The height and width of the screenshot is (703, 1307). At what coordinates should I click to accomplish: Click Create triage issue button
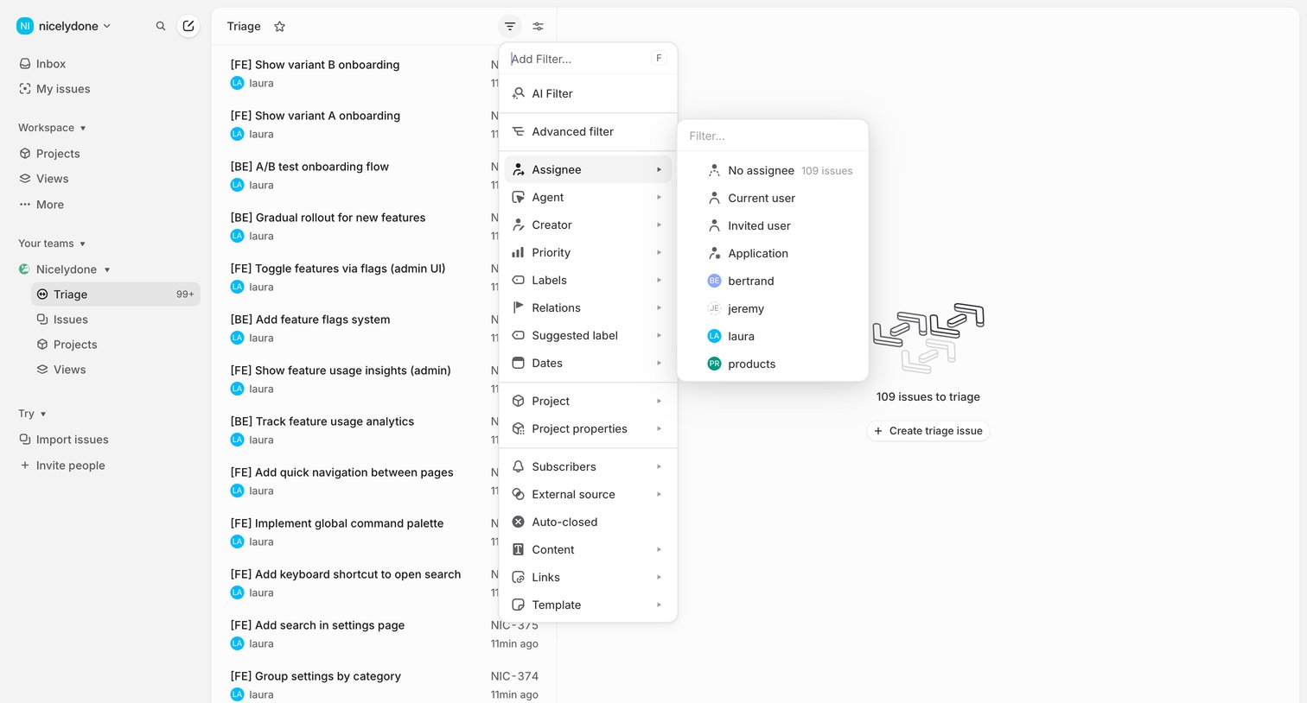[928, 431]
